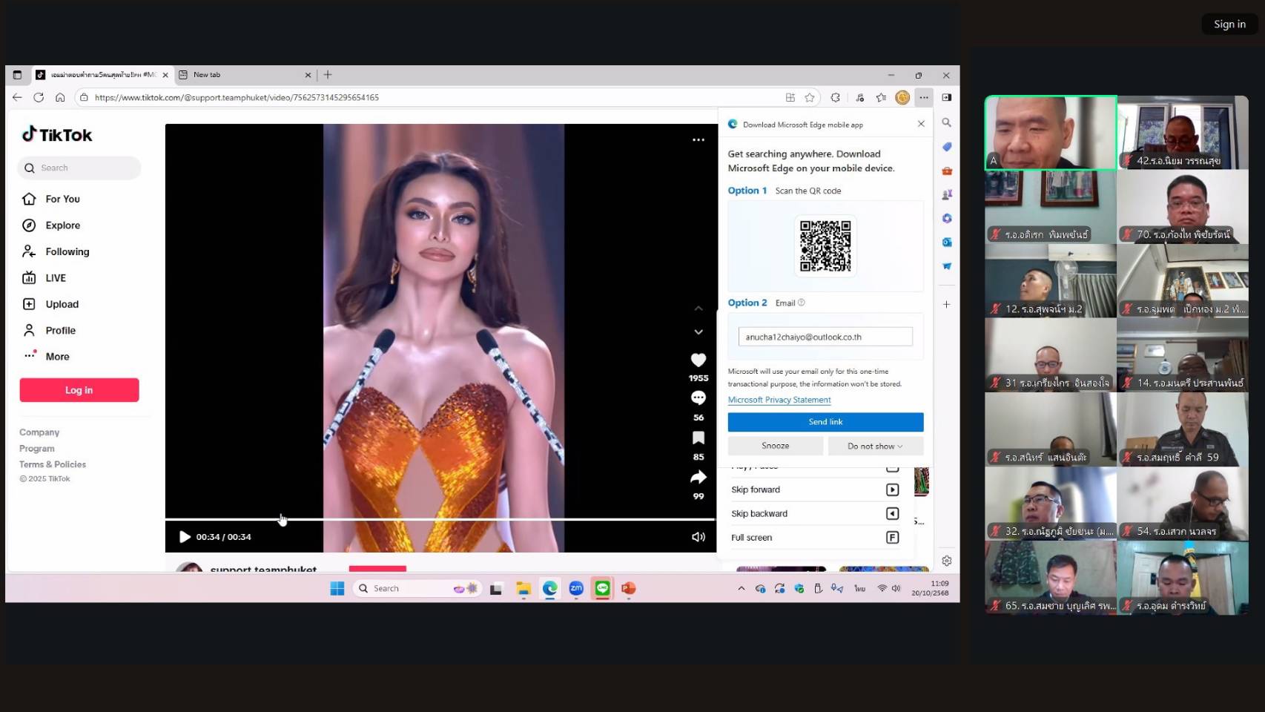Click the red Log in button

click(79, 390)
